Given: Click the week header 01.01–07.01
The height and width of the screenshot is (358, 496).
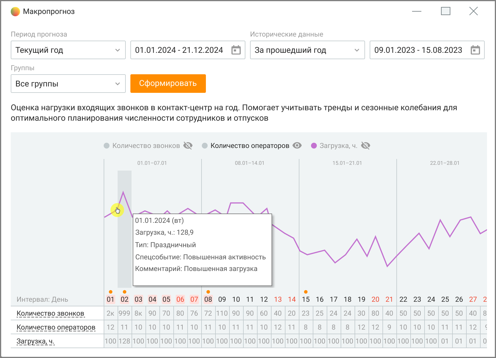Looking at the screenshot, I should pos(152,163).
